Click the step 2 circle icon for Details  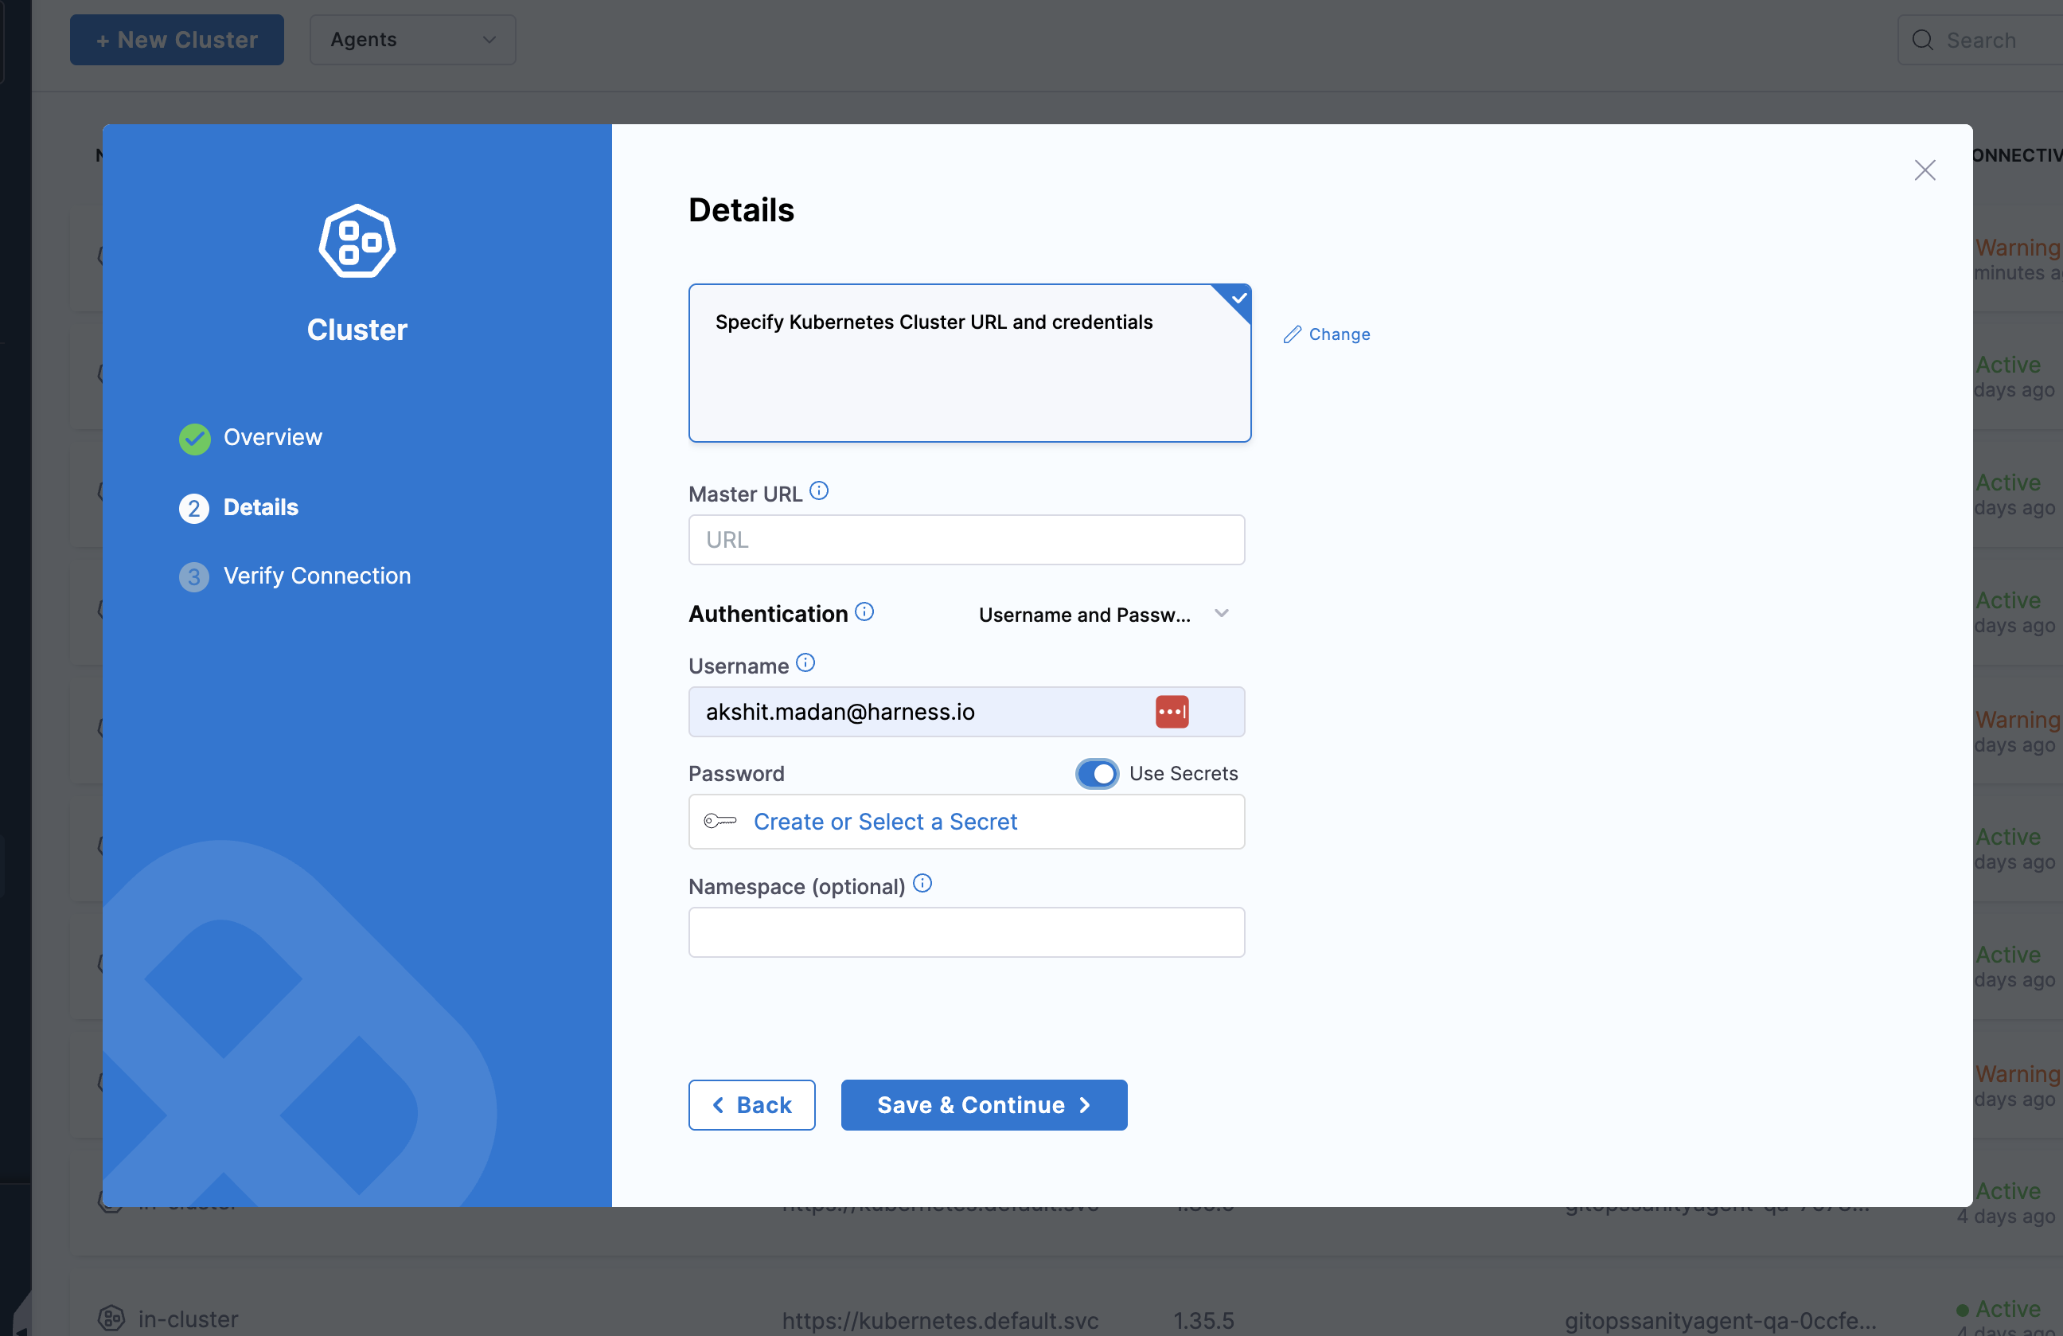(x=194, y=508)
